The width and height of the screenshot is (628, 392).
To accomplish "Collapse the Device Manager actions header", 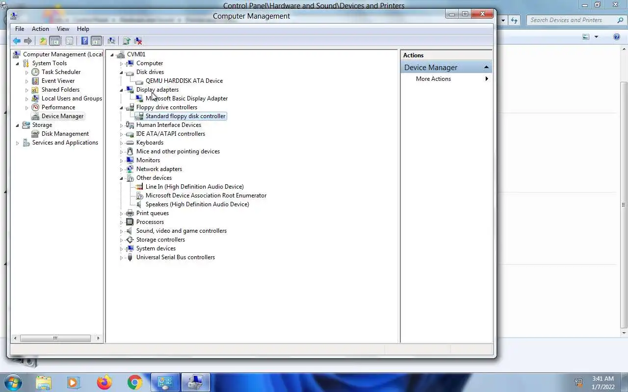I will coord(486,68).
